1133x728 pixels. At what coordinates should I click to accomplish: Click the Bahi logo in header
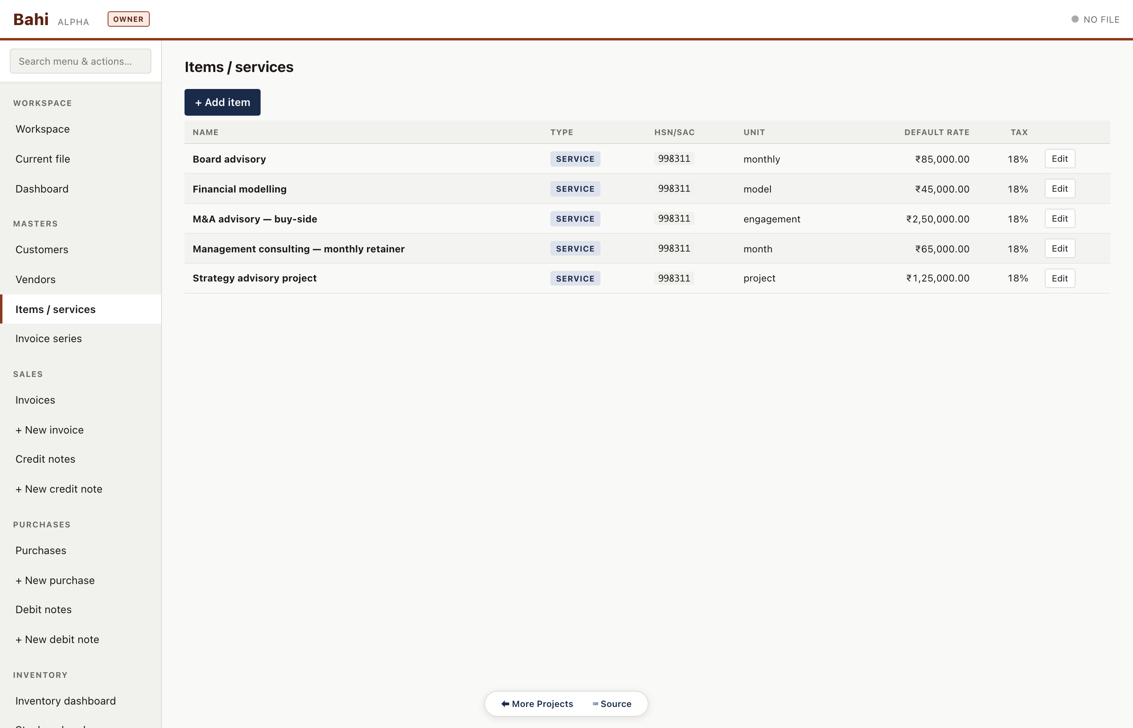pos(31,19)
